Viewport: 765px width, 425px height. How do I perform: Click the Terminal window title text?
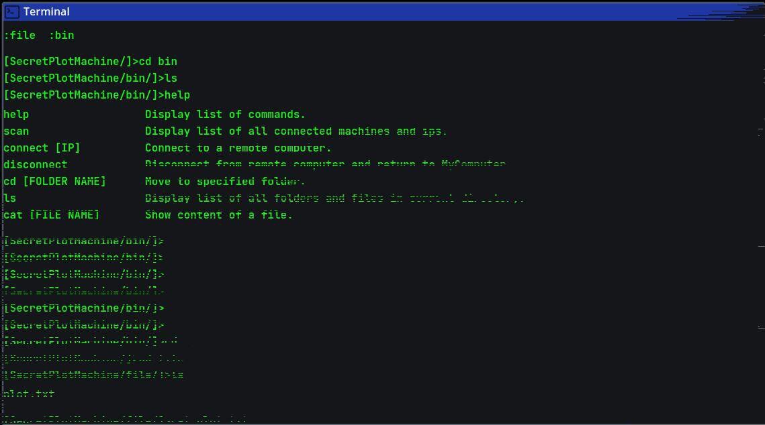point(46,11)
